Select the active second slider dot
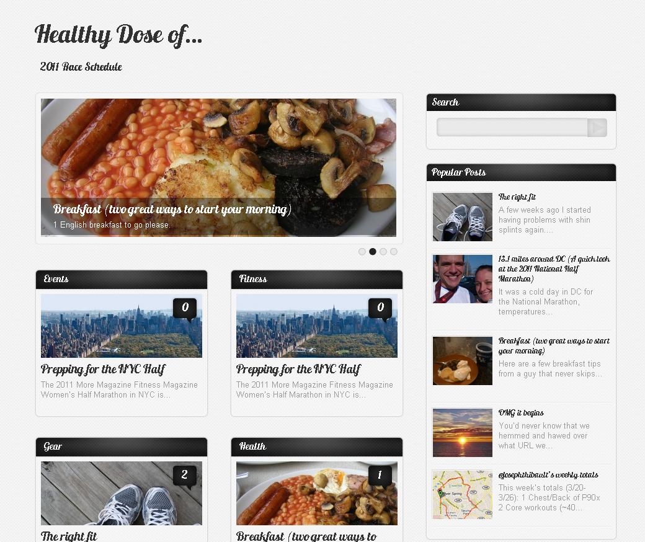The image size is (645, 542). (373, 252)
